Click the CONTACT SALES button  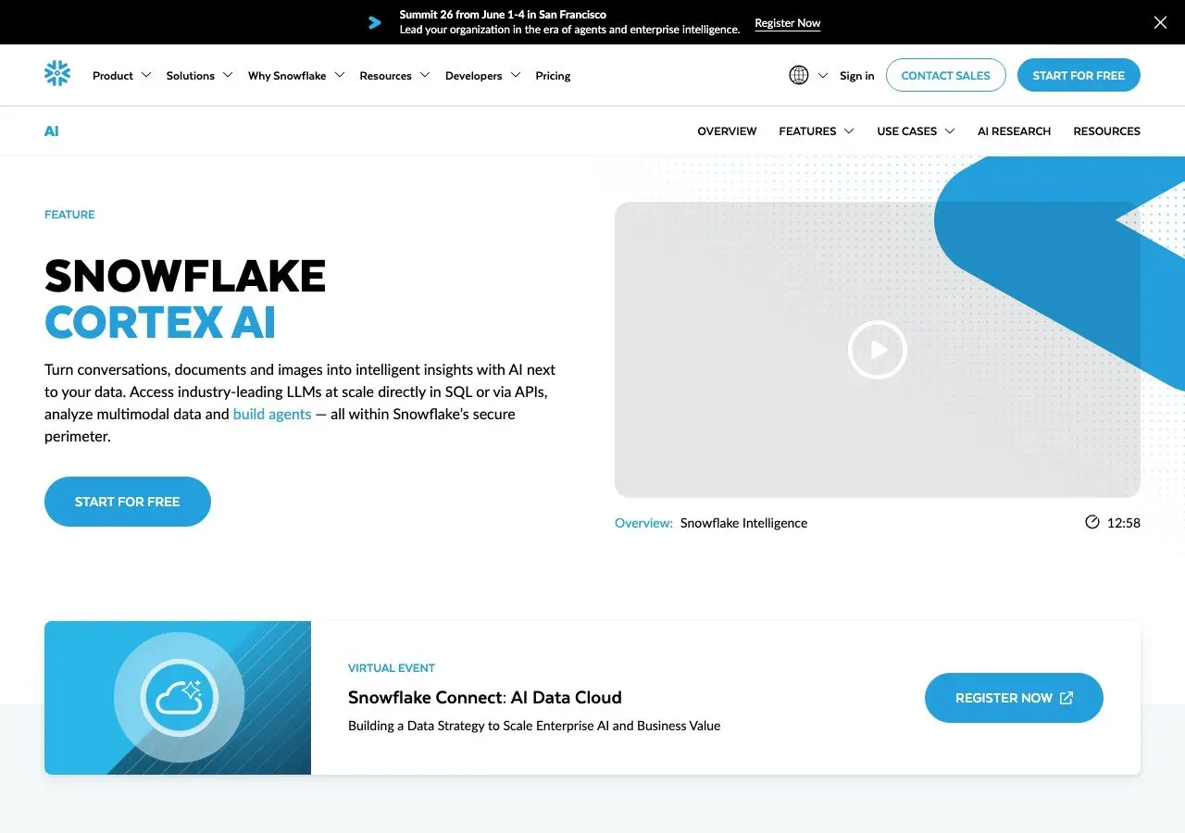(x=945, y=75)
